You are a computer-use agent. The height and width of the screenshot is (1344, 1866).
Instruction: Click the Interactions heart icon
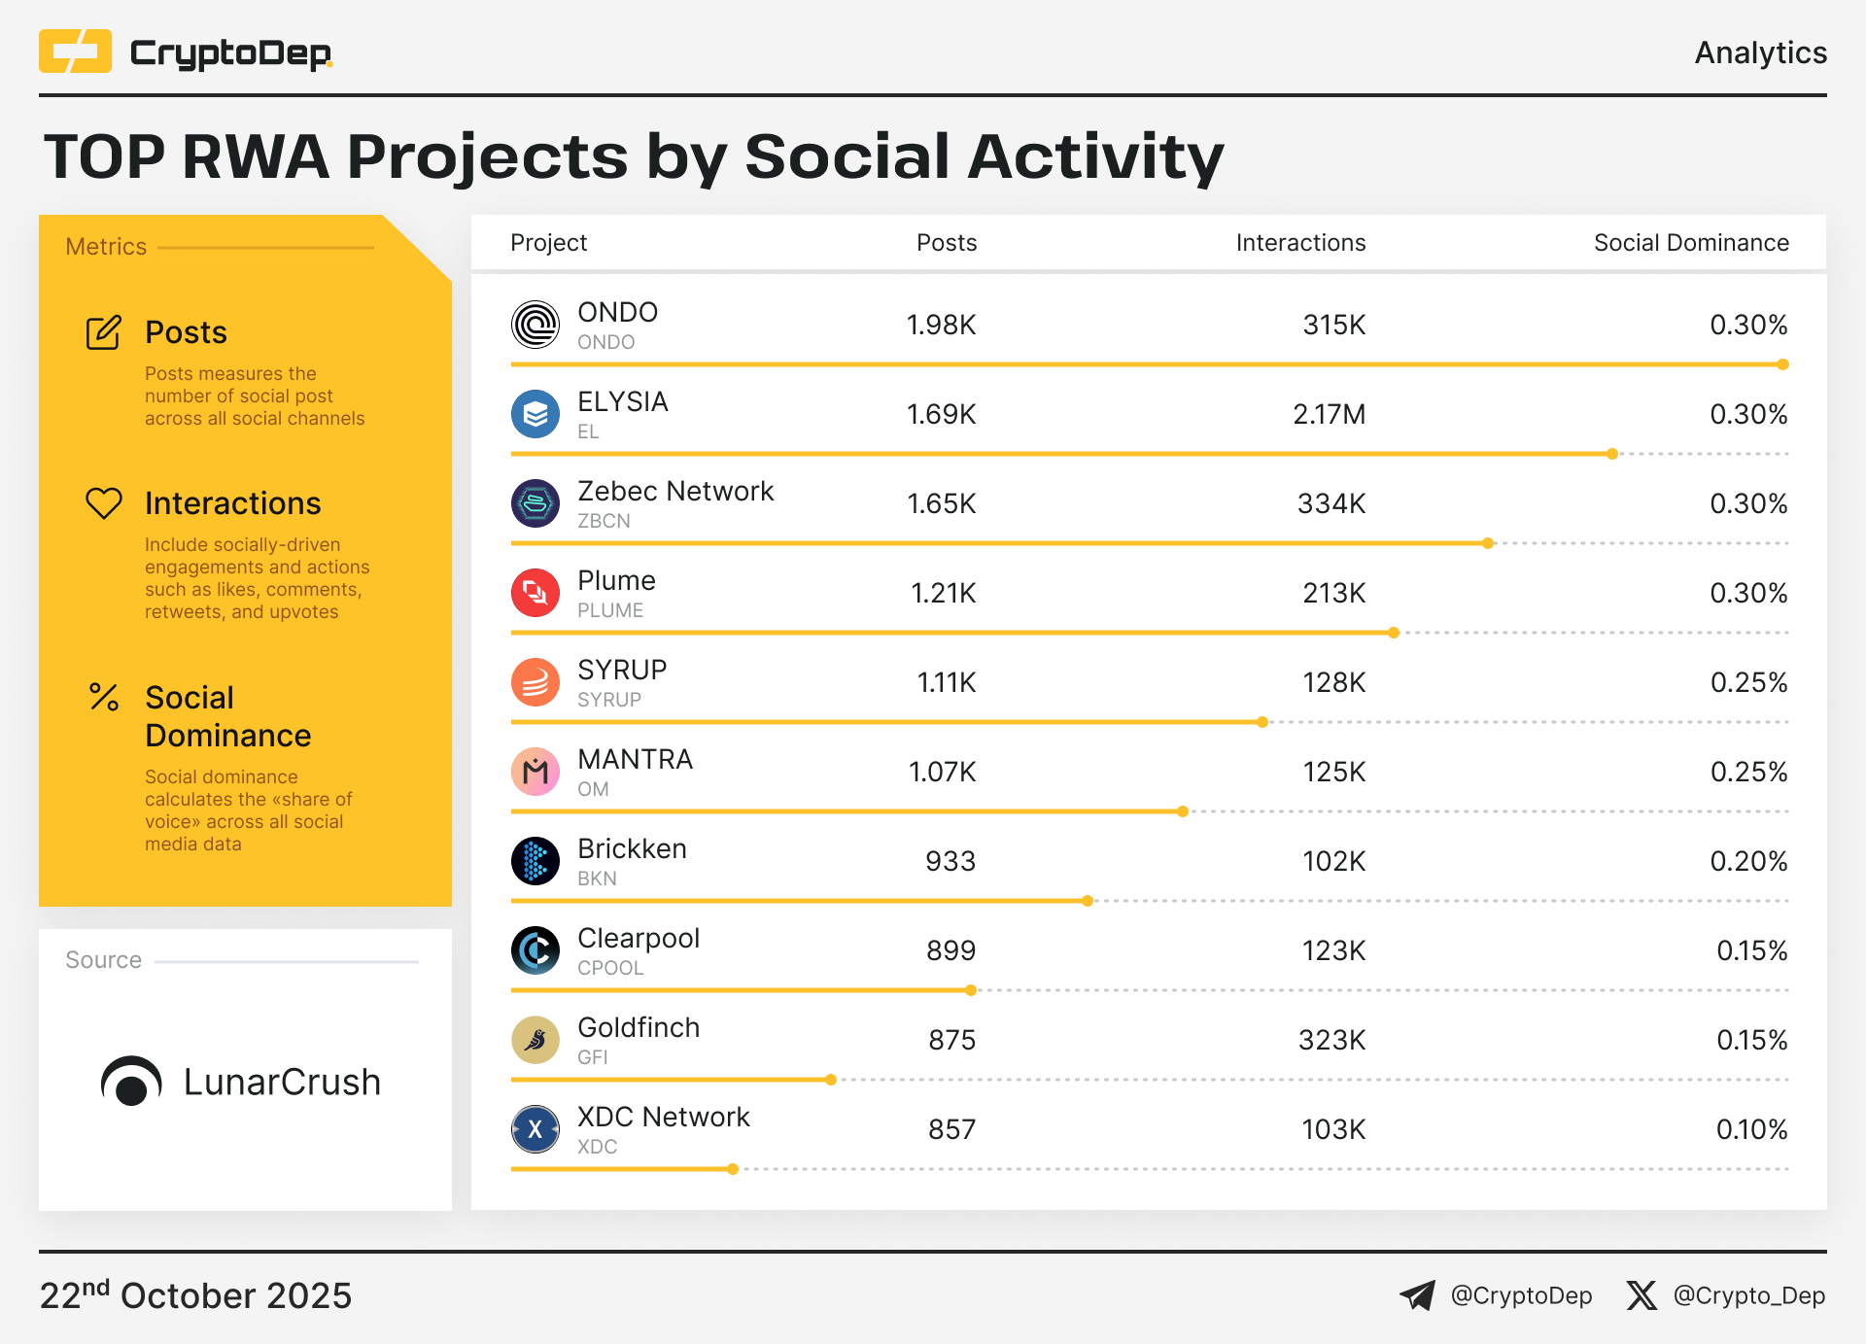[104, 503]
